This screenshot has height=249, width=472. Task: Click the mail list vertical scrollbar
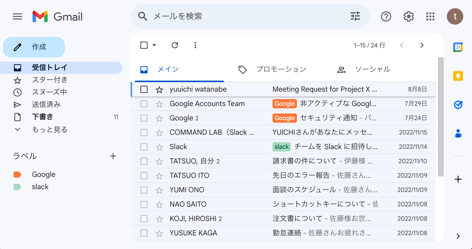[x=441, y=117]
